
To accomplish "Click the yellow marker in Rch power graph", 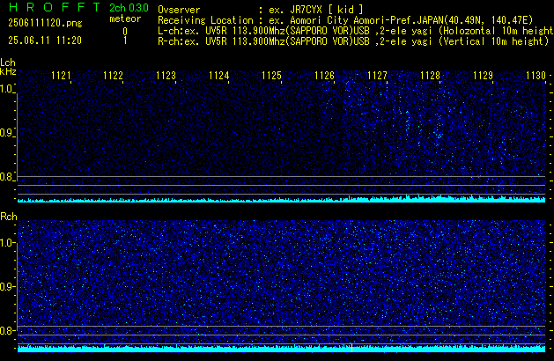I will [x=352, y=348].
